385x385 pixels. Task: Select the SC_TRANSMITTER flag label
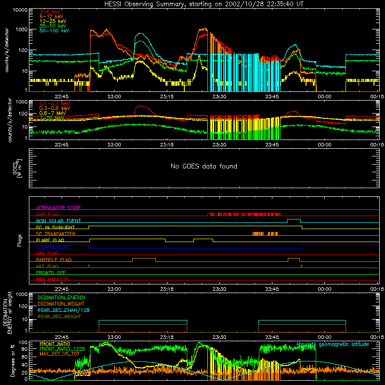(x=56, y=234)
